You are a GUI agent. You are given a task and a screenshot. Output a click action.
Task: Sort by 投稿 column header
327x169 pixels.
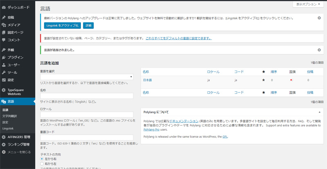pyautogui.click(x=310, y=72)
